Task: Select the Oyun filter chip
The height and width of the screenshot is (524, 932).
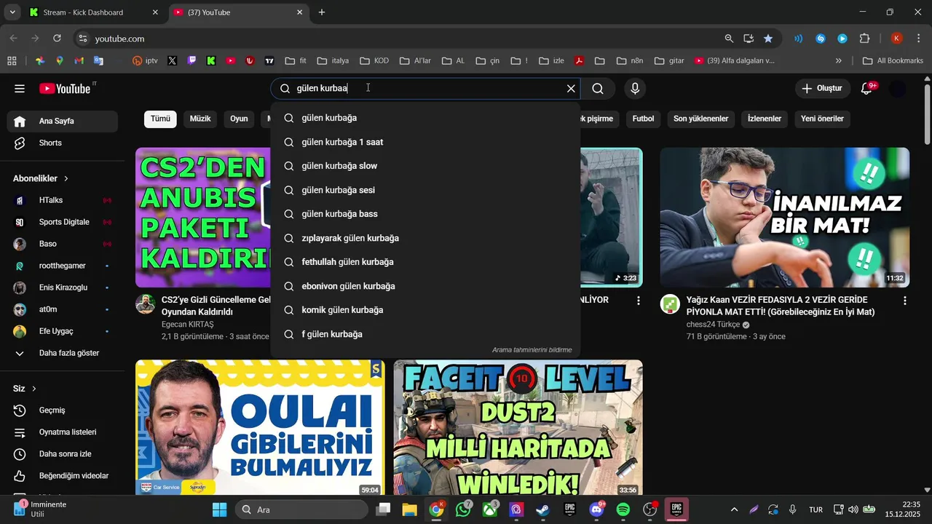Action: point(239,119)
